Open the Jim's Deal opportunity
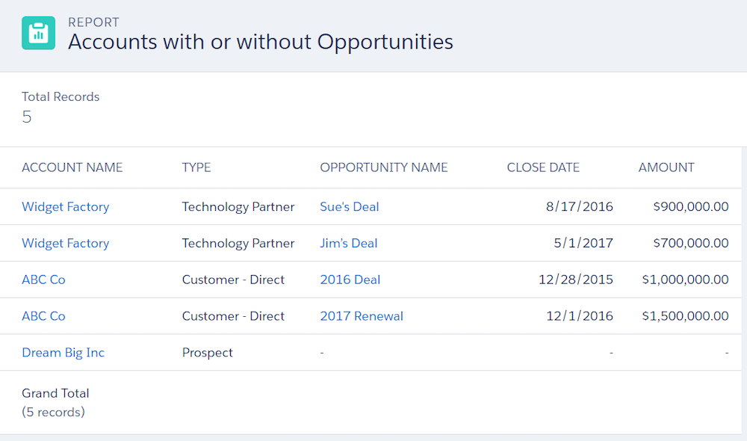 (x=348, y=243)
